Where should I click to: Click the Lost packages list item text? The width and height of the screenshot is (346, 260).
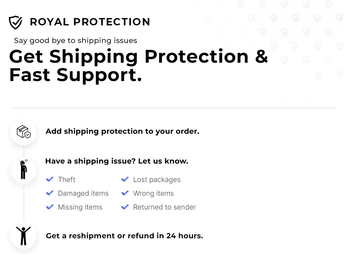(157, 180)
